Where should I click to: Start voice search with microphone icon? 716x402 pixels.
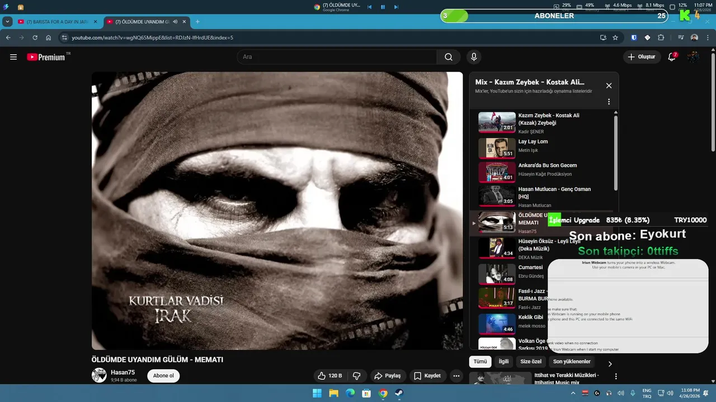[x=474, y=57]
